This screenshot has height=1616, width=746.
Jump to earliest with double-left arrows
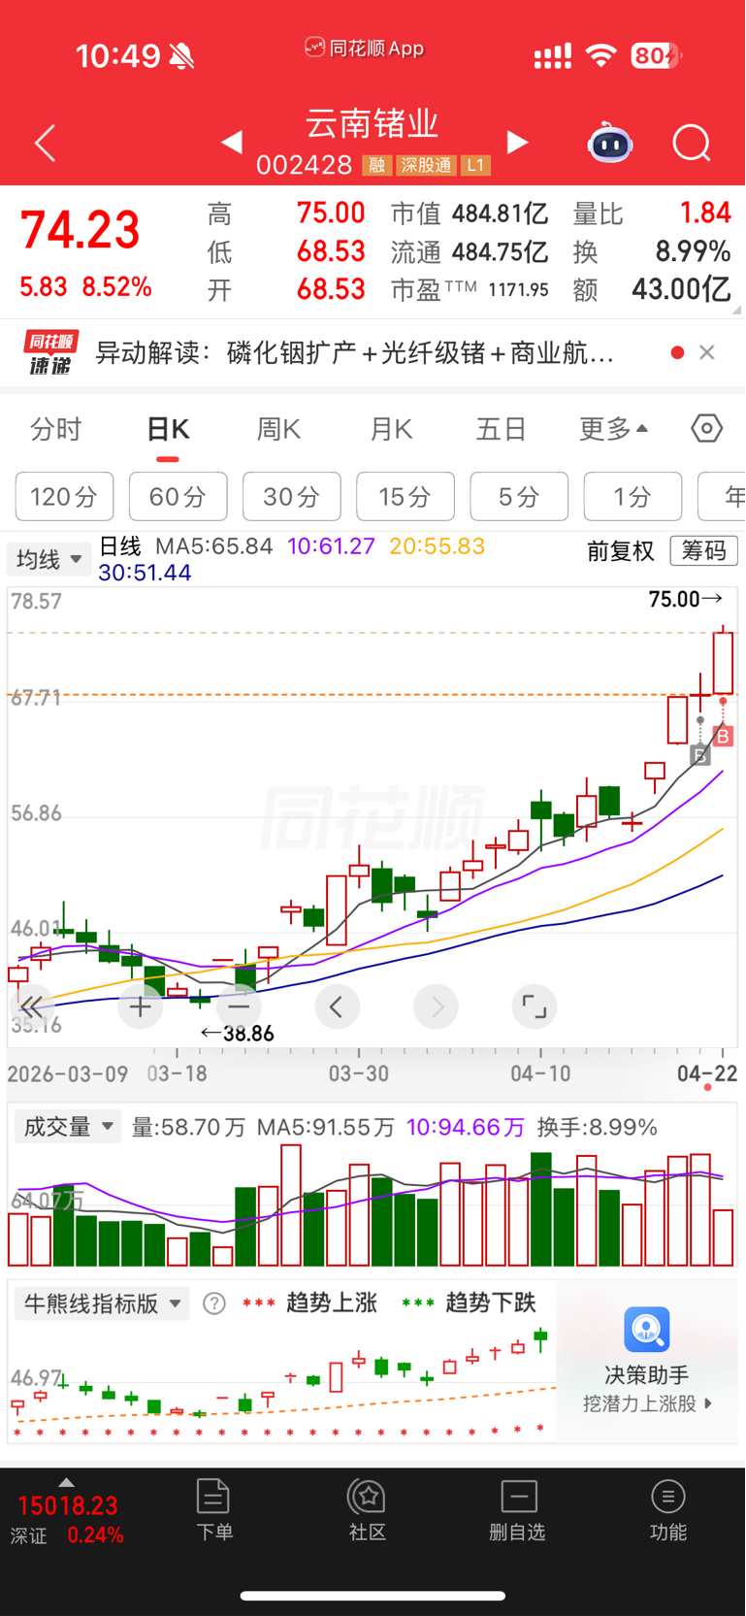click(x=32, y=1006)
